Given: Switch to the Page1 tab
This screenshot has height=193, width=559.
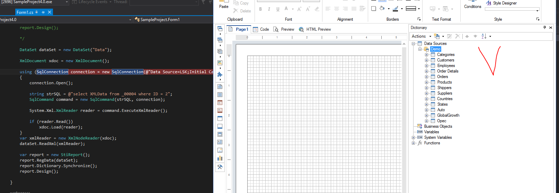Looking at the screenshot, I should click(x=239, y=29).
